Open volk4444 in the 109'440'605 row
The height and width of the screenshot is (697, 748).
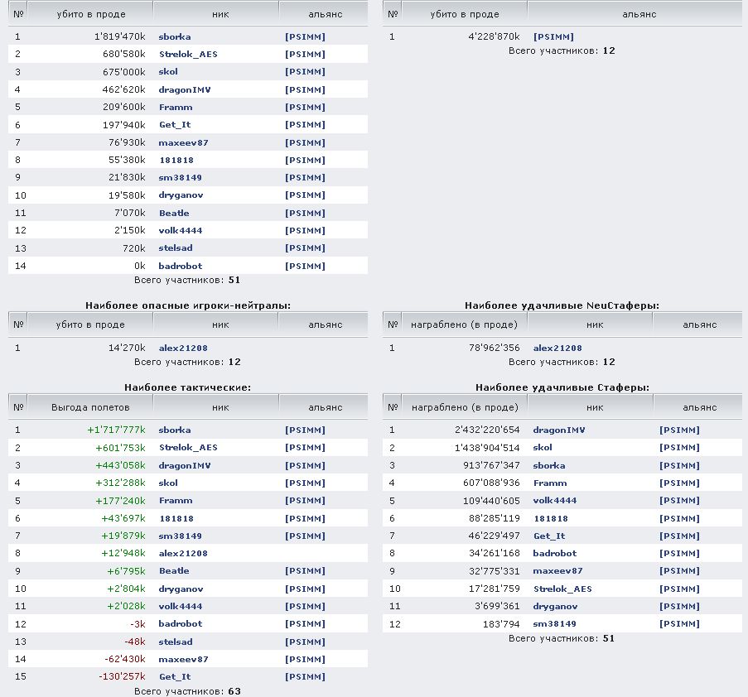[x=555, y=501]
